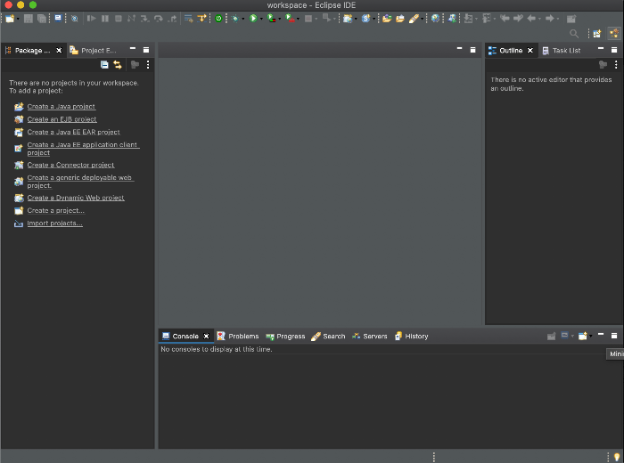Open the Search flashlight dropdown arrow
Viewport: 624px width, 463px height.
pyautogui.click(x=423, y=19)
